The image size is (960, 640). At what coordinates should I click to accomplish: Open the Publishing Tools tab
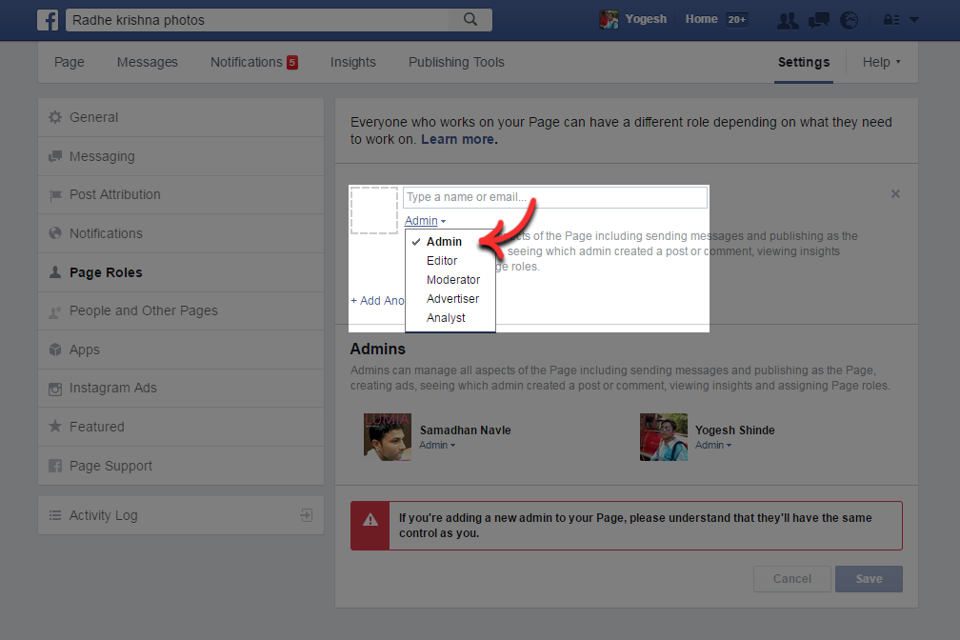click(456, 62)
